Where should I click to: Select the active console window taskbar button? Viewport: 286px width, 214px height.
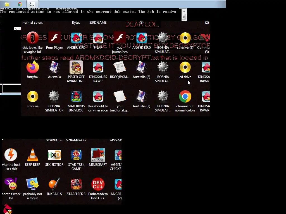click(32, 4)
